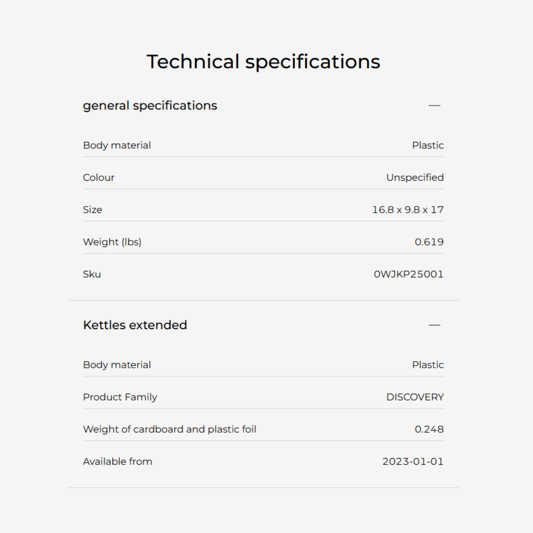The height and width of the screenshot is (533, 533).
Task: Click the DISCOVERY product family value
Action: click(415, 397)
